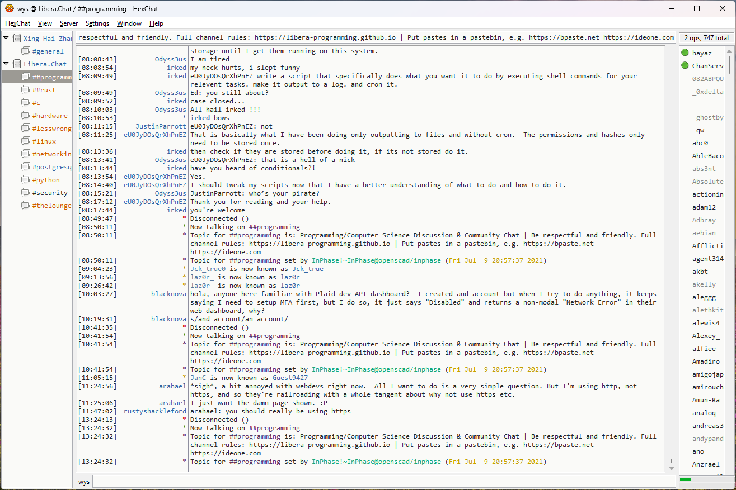Click green op indicator beside bayaz
736x490 pixels.
pyautogui.click(x=685, y=53)
